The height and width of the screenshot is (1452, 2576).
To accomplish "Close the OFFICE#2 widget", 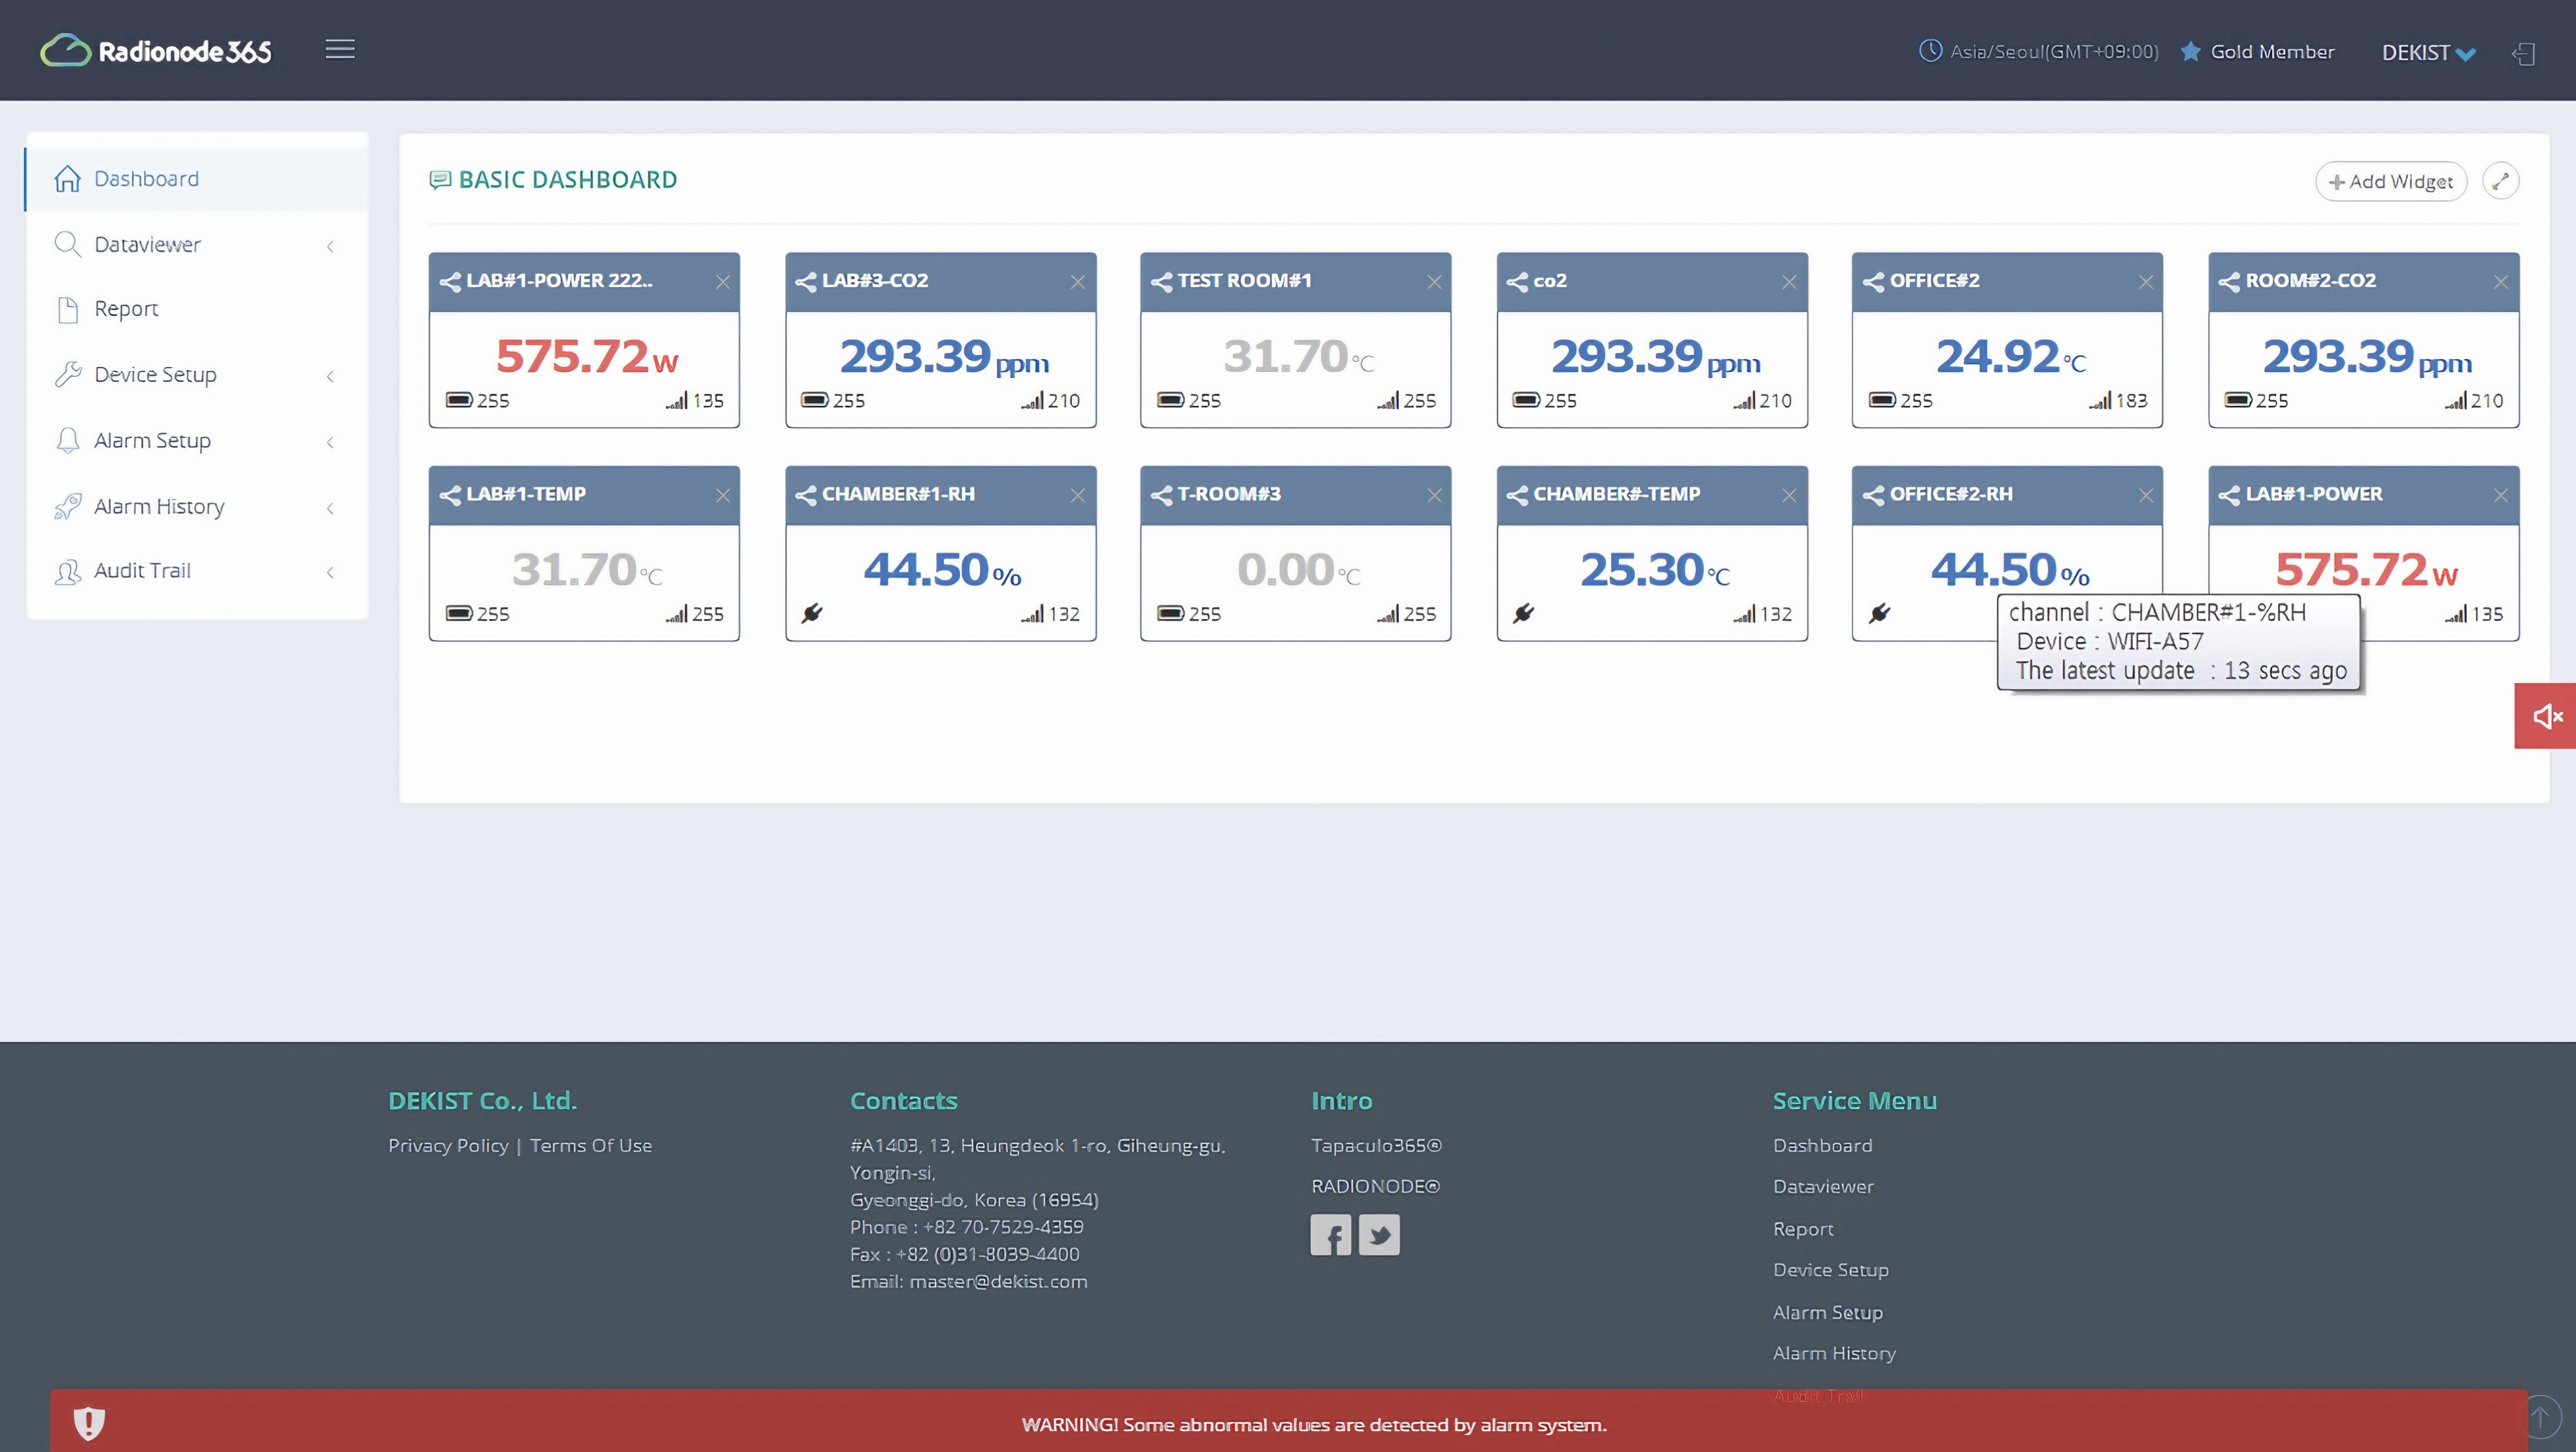I will click(2146, 282).
